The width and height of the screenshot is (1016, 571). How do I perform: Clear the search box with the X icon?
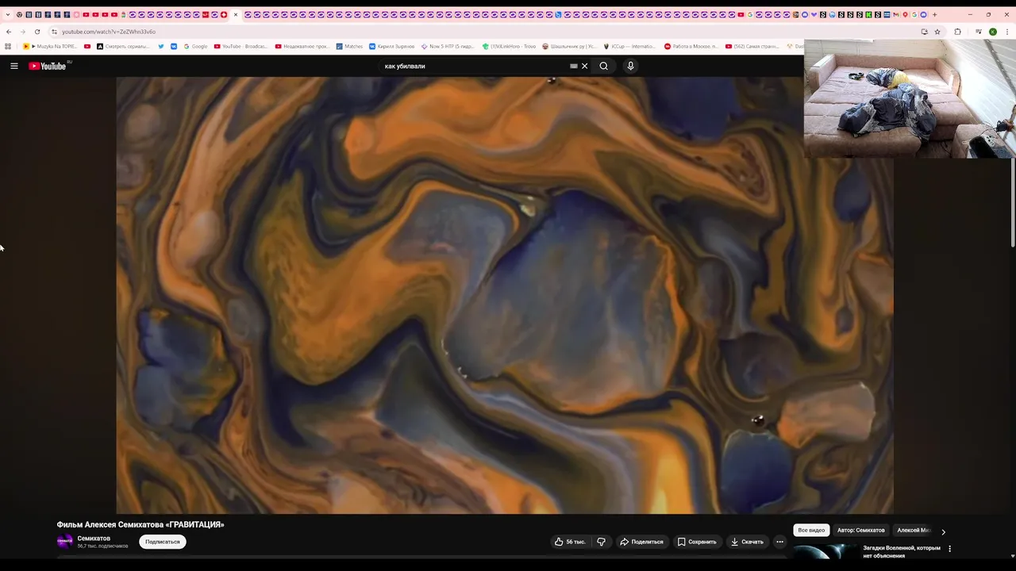(585, 66)
